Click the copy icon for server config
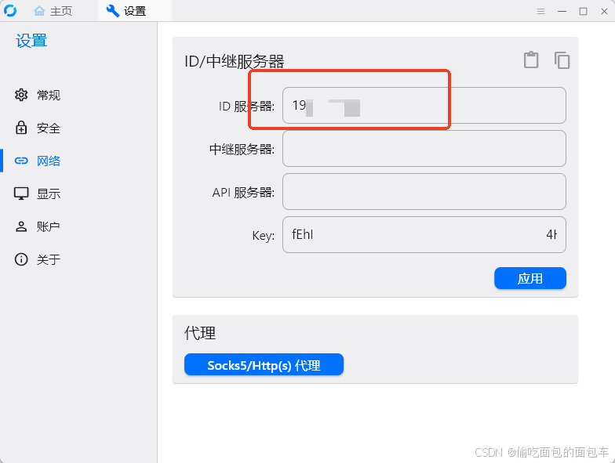The width and height of the screenshot is (615, 463). point(562,60)
